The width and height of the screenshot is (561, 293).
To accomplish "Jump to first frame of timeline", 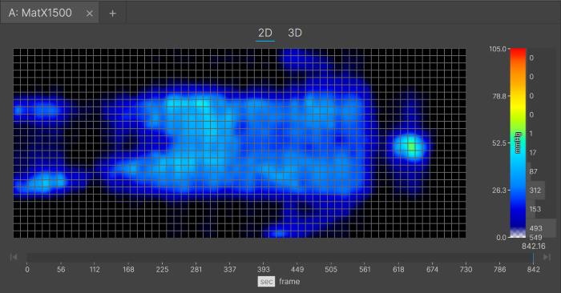I will [x=14, y=257].
